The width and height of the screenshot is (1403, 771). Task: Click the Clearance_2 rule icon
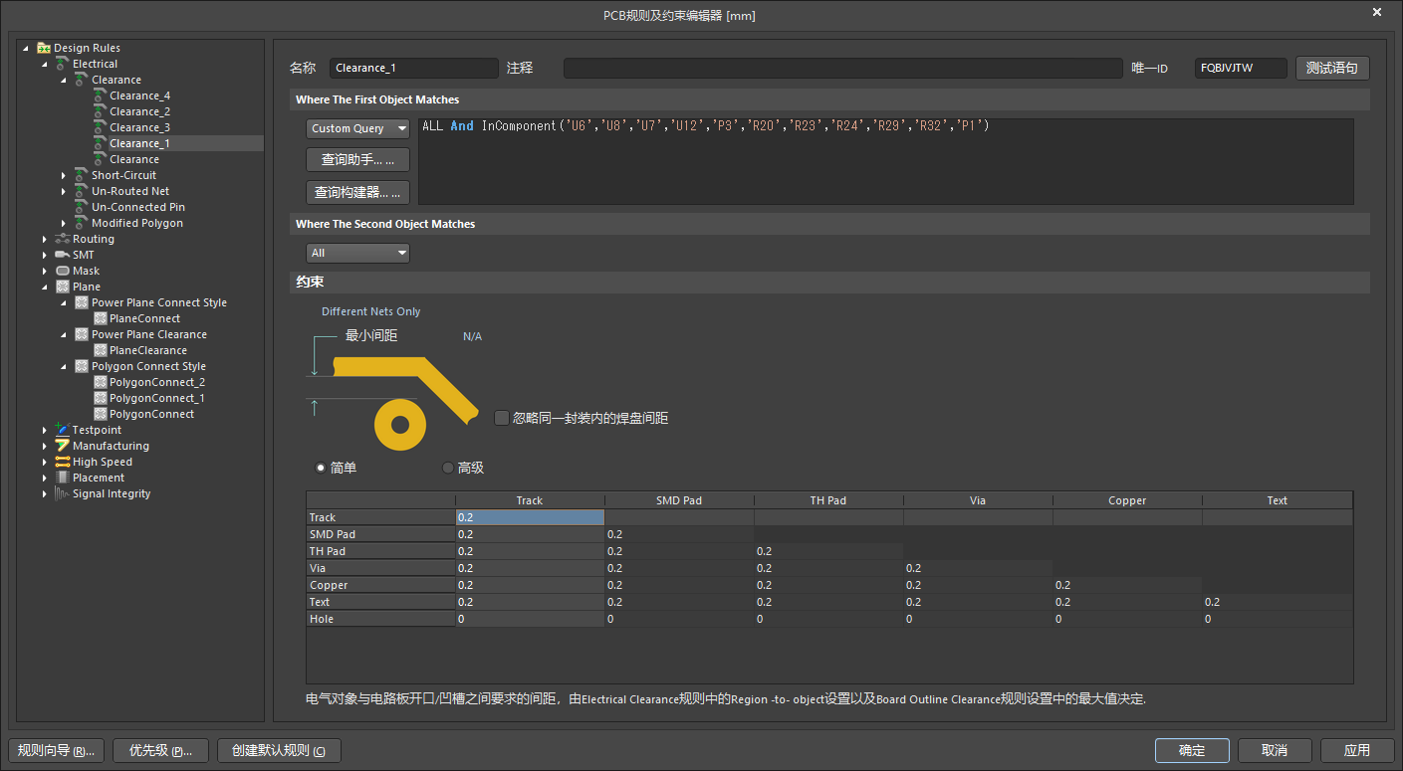click(100, 111)
